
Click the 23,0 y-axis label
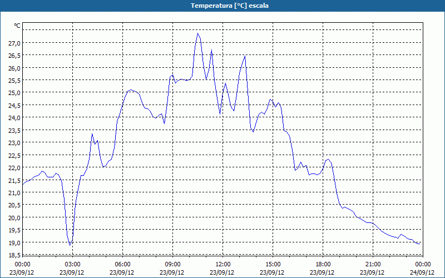coord(14,143)
